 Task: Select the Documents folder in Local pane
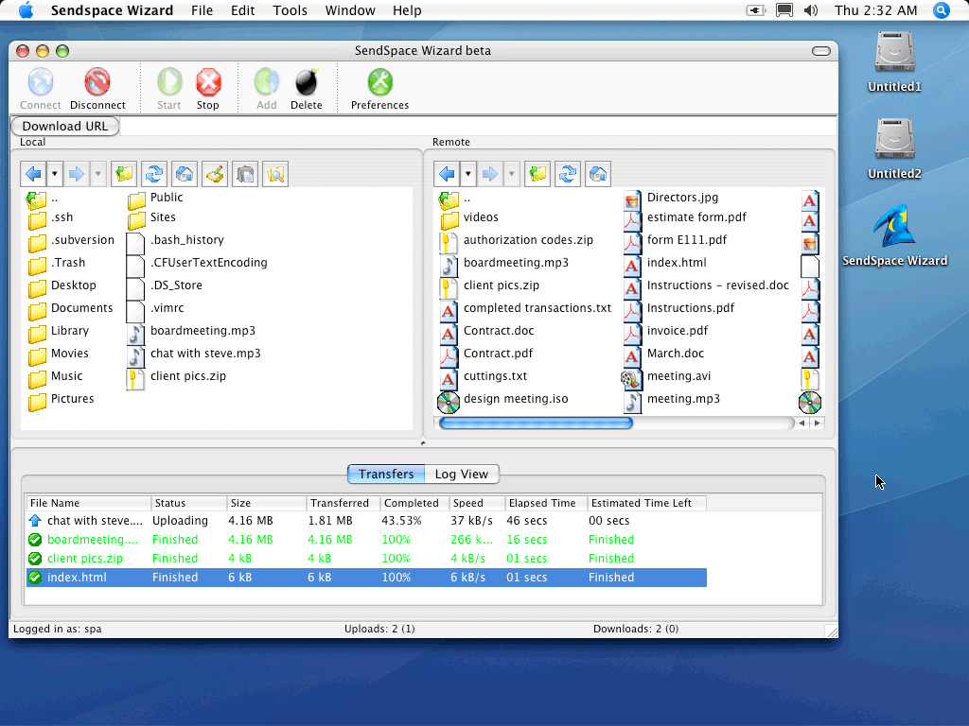pos(70,308)
